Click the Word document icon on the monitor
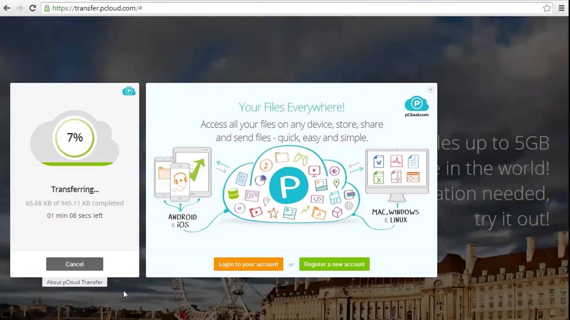The width and height of the screenshot is (570, 320). (379, 161)
